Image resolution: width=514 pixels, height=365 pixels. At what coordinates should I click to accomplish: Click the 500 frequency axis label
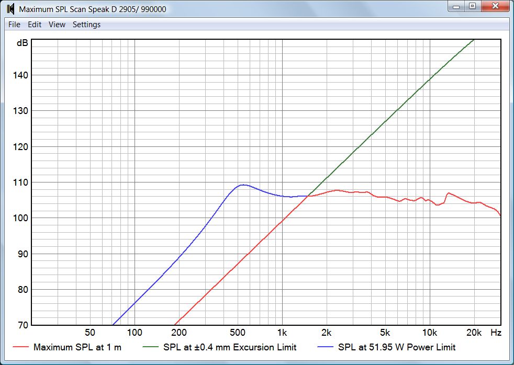(238, 333)
